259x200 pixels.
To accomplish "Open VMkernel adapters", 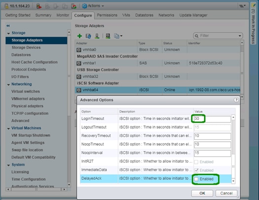I will [28, 99].
